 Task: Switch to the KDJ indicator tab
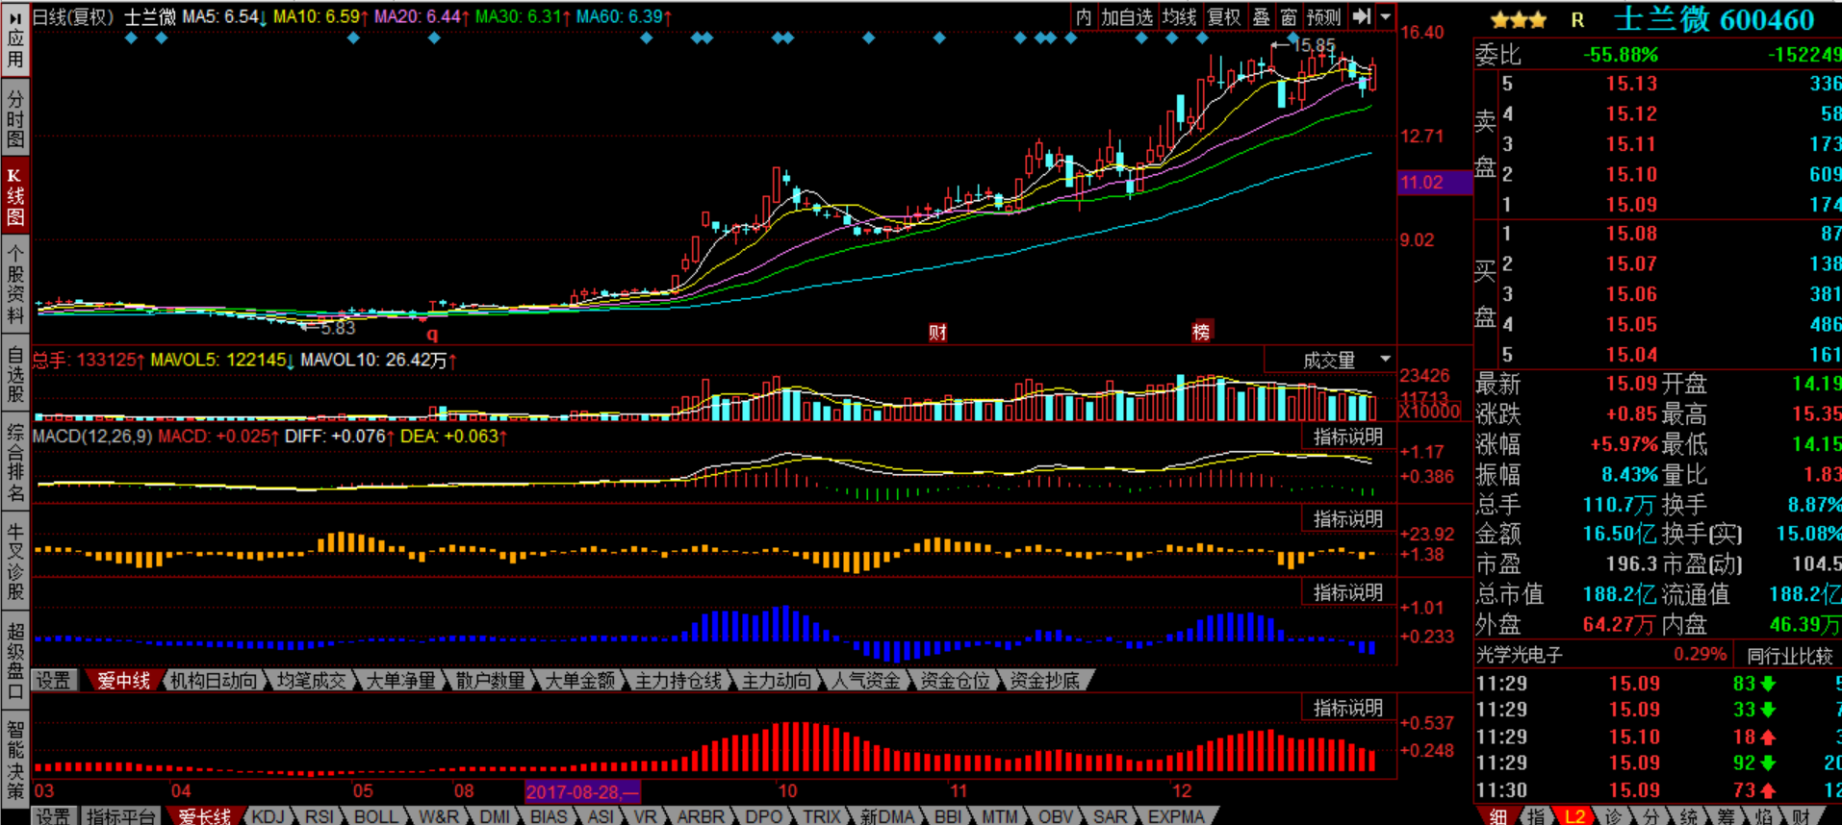click(x=268, y=816)
